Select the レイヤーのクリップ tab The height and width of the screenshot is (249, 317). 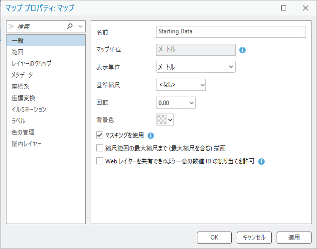(x=31, y=63)
